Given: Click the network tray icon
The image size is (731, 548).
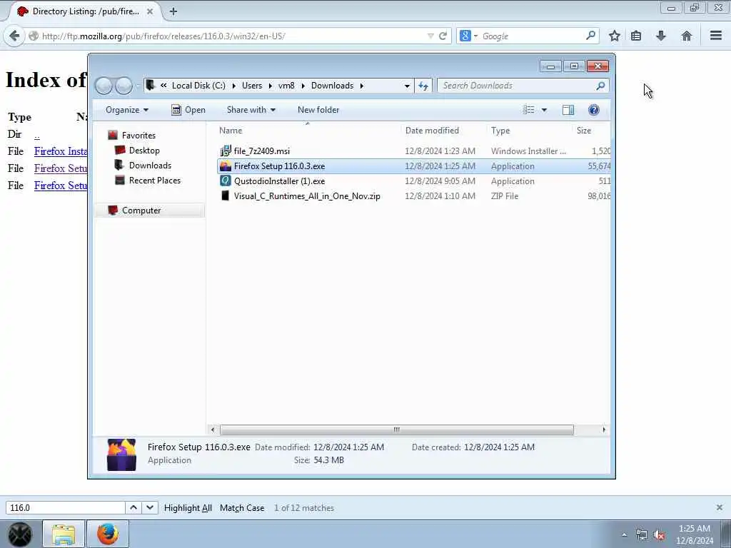Looking at the screenshot, I should click(642, 535).
